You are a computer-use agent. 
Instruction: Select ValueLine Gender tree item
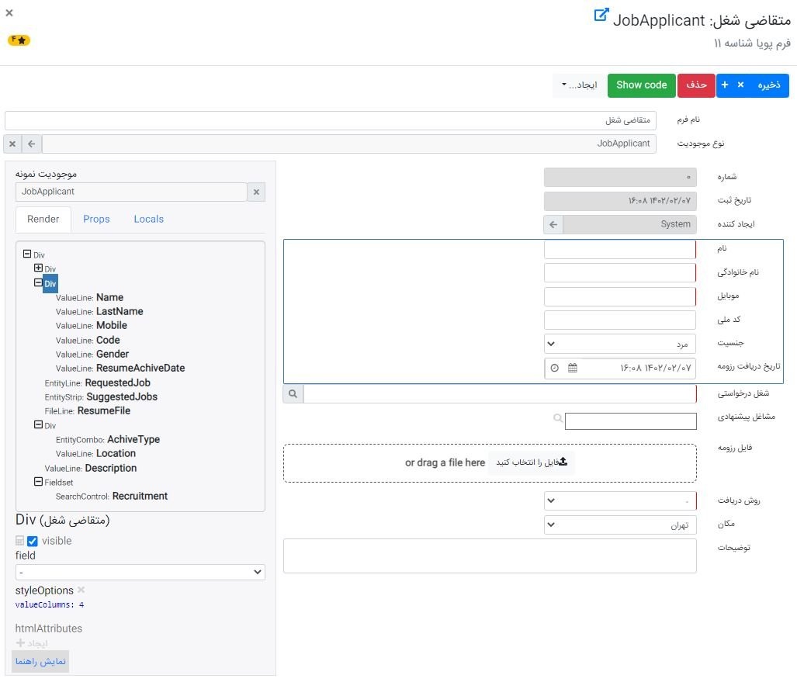(x=92, y=355)
